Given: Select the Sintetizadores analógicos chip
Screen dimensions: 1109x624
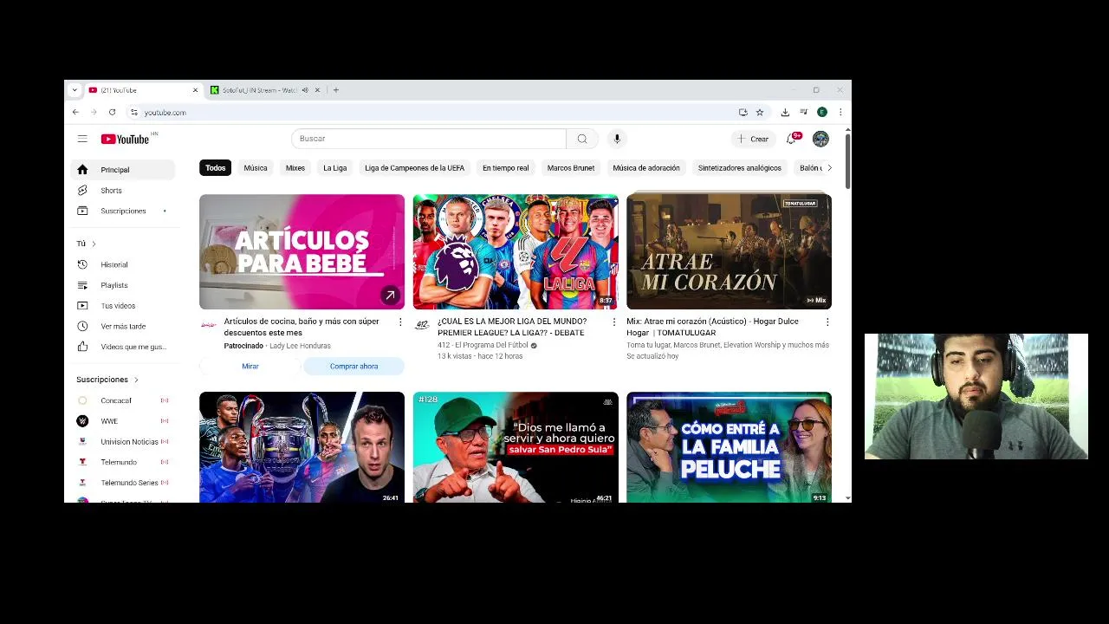Looking at the screenshot, I should pos(740,168).
